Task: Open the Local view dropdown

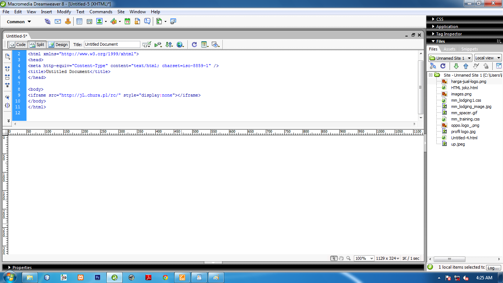Action: [488, 58]
